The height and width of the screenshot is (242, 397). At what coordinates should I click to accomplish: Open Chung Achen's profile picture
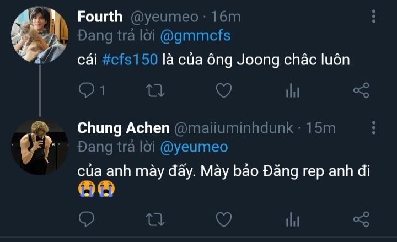tap(39, 146)
